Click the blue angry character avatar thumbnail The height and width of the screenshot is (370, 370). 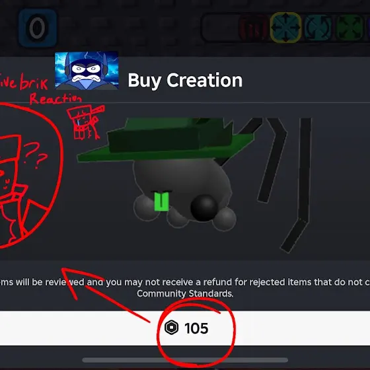click(x=87, y=70)
